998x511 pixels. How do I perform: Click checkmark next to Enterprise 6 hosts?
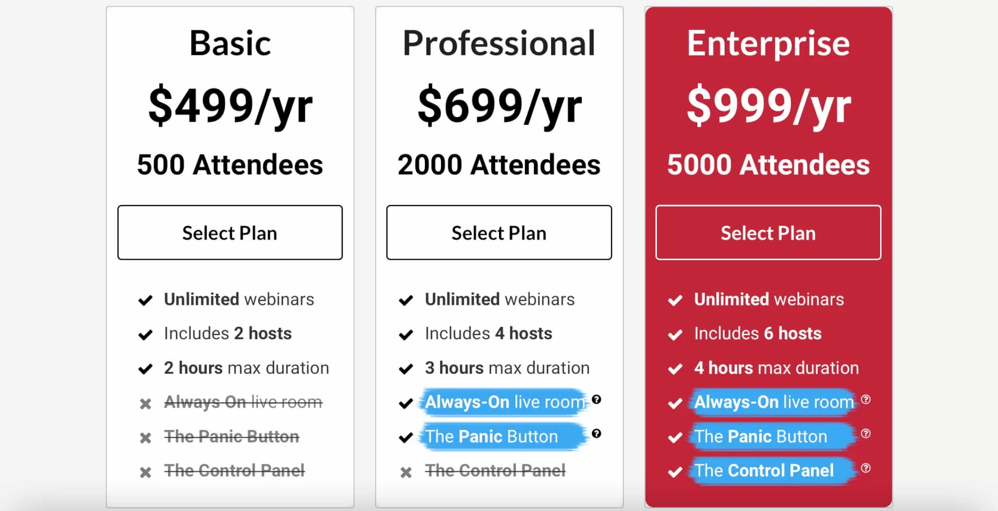pyautogui.click(x=675, y=335)
